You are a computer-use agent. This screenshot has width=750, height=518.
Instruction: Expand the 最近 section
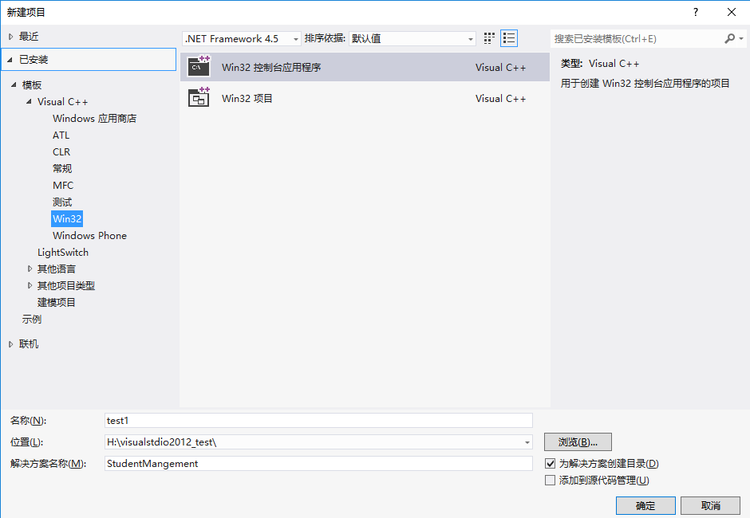[x=10, y=37]
